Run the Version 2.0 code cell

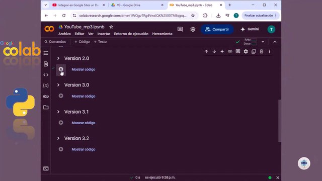click(61, 69)
